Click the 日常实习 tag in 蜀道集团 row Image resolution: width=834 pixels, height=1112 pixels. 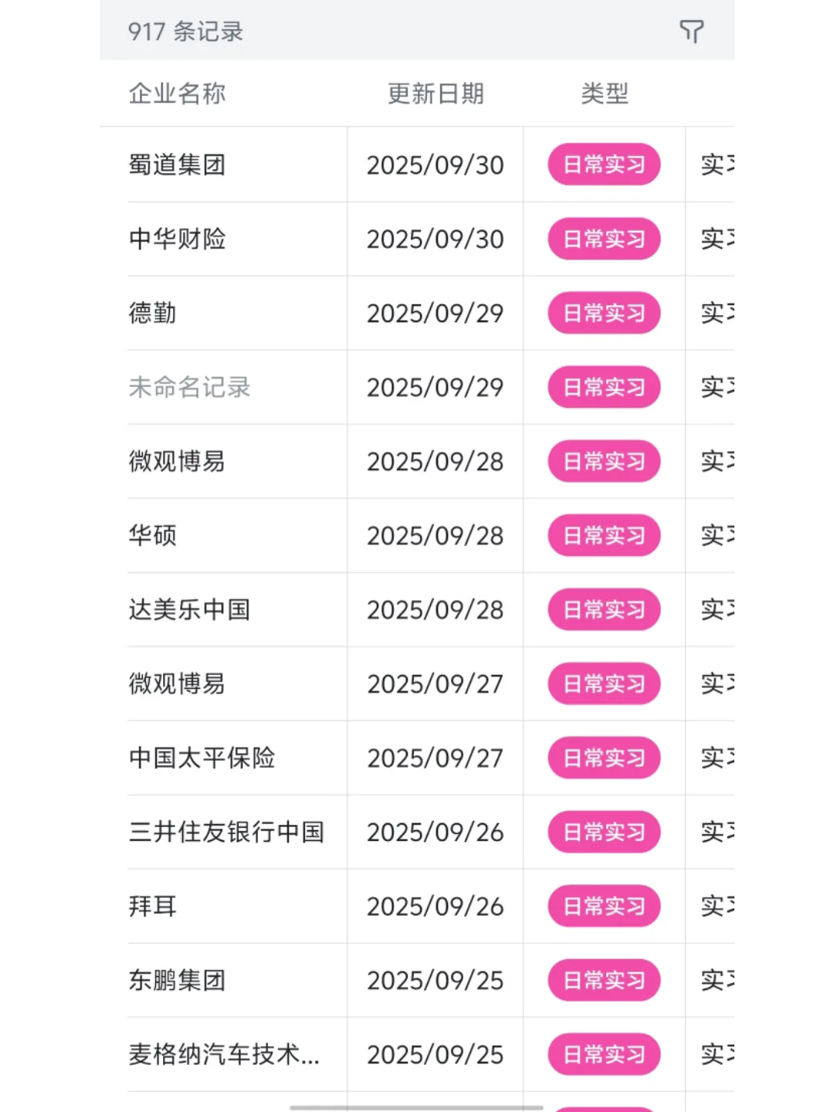[x=604, y=164]
